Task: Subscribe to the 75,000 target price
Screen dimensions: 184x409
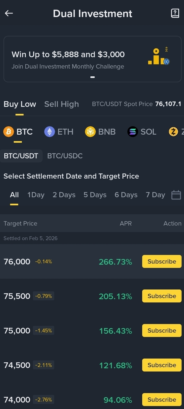Action: coord(162,330)
